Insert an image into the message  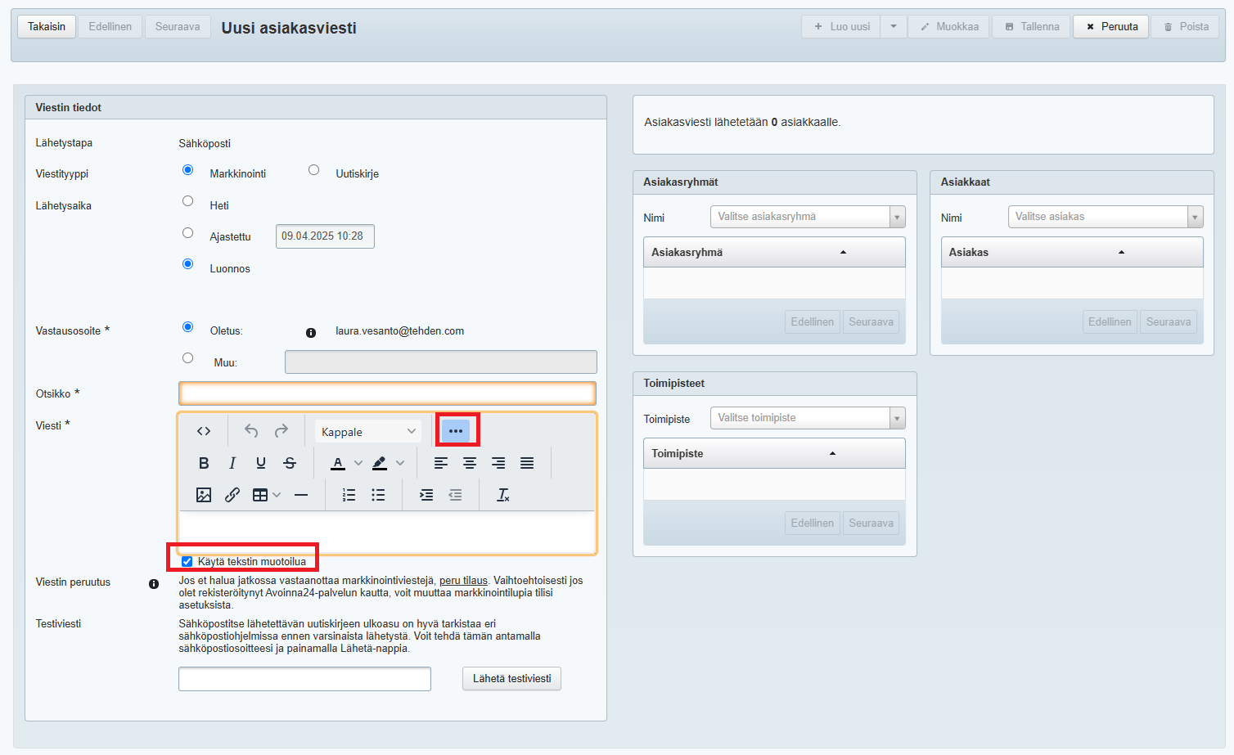204,495
